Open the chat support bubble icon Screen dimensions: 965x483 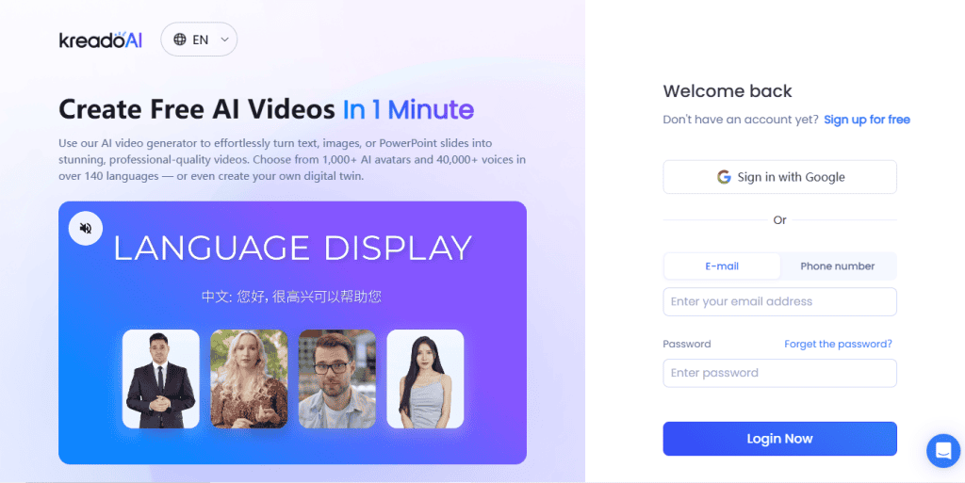click(942, 450)
